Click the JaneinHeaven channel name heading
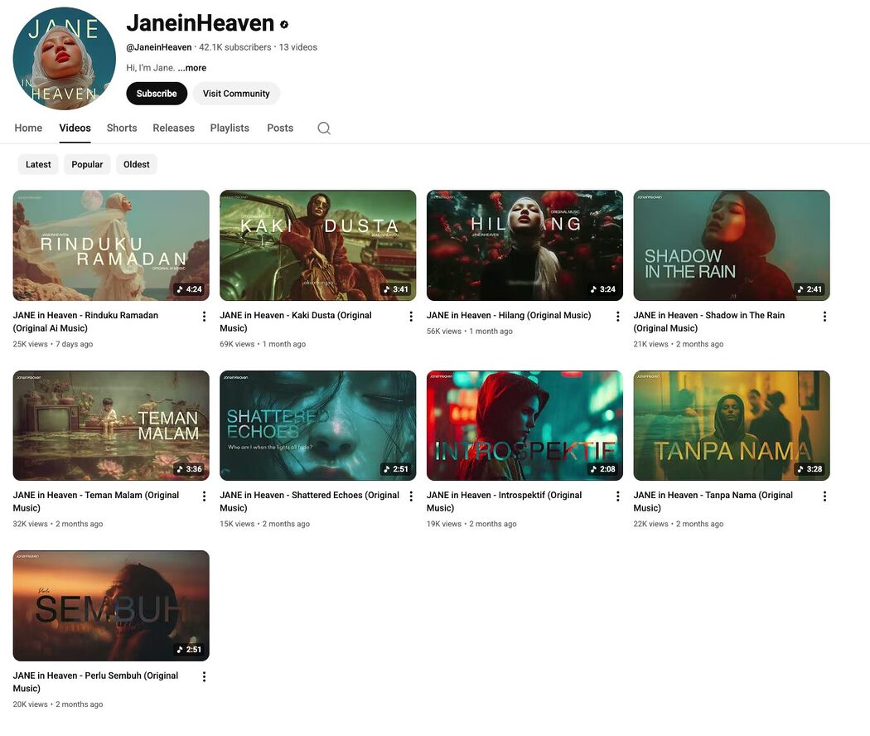This screenshot has width=870, height=736. point(201,23)
